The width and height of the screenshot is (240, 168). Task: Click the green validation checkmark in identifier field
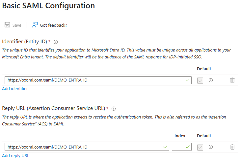188,80
